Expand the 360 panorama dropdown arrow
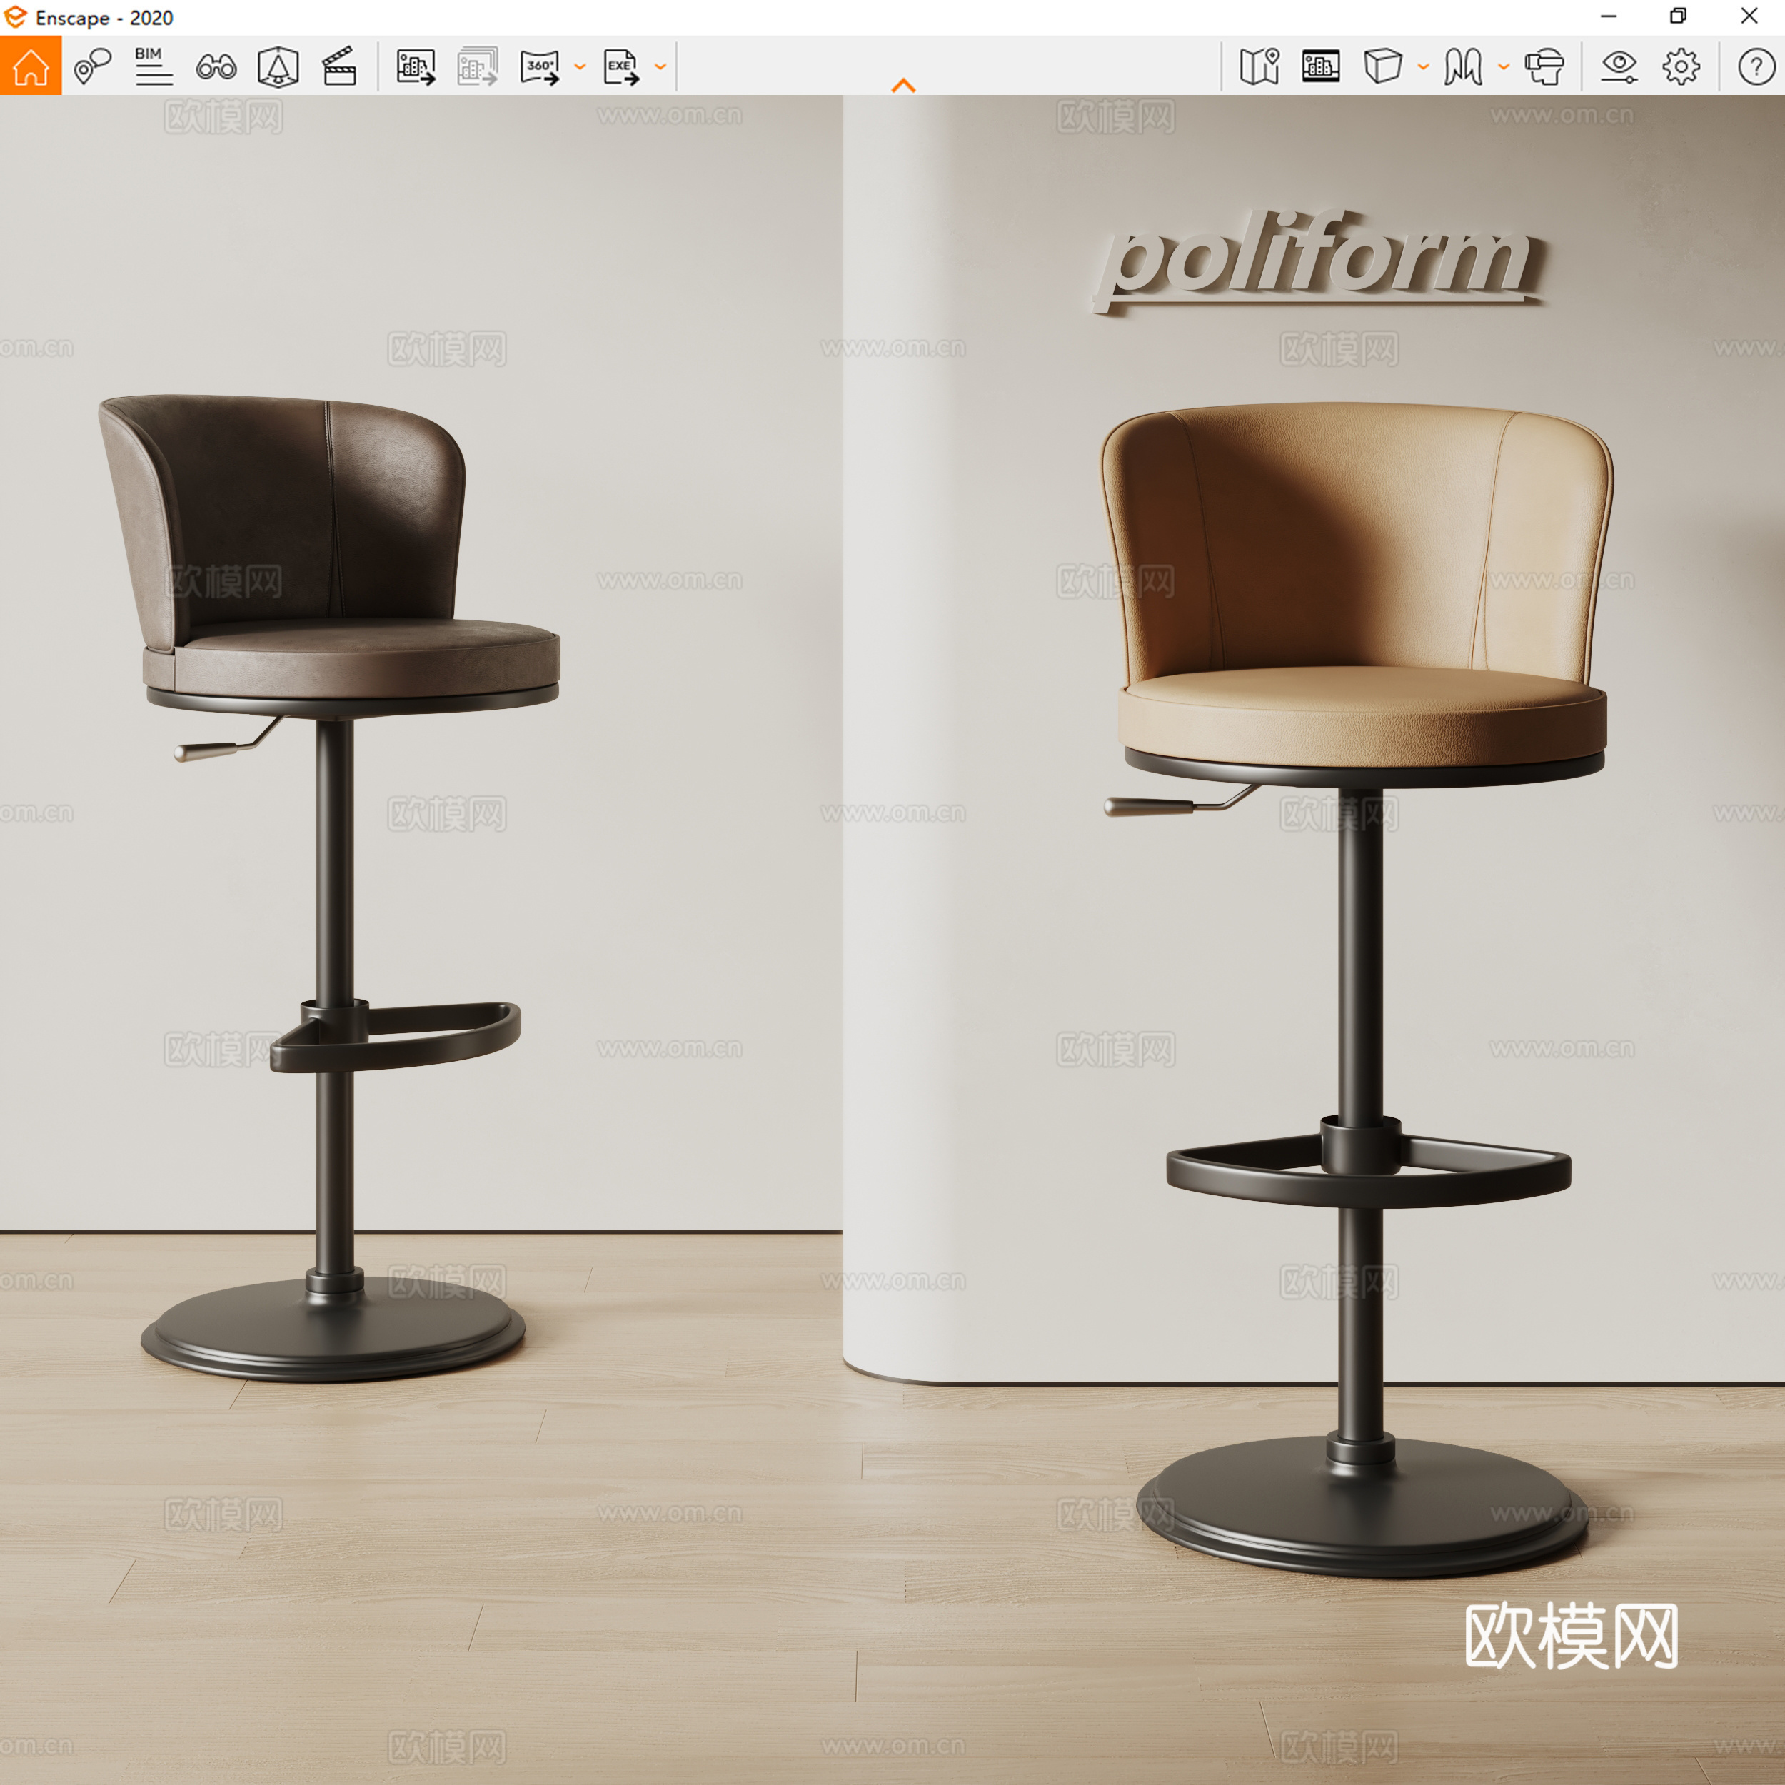Screen dimensions: 1785x1785 (580, 66)
